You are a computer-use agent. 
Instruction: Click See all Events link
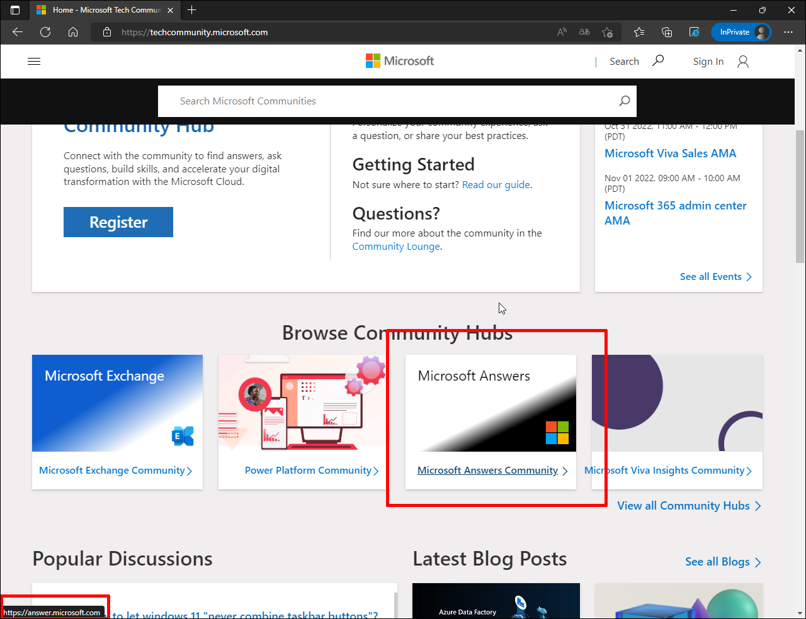point(716,277)
